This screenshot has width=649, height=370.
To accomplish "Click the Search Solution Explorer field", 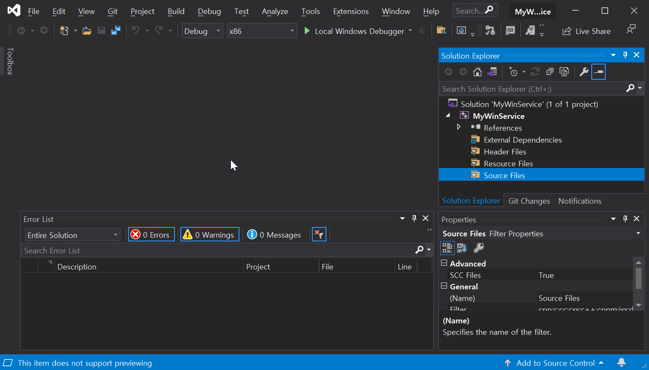I will click(532, 89).
